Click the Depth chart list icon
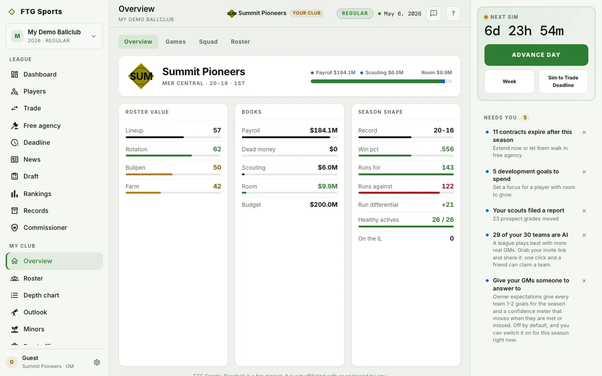Screen dimensions: 602x376 pyautogui.click(x=15, y=295)
